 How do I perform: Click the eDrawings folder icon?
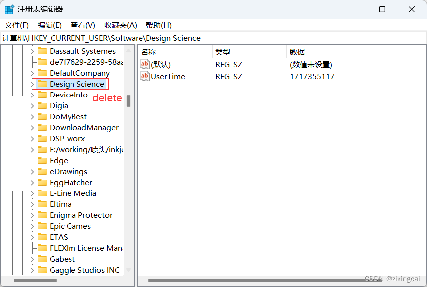click(x=42, y=171)
